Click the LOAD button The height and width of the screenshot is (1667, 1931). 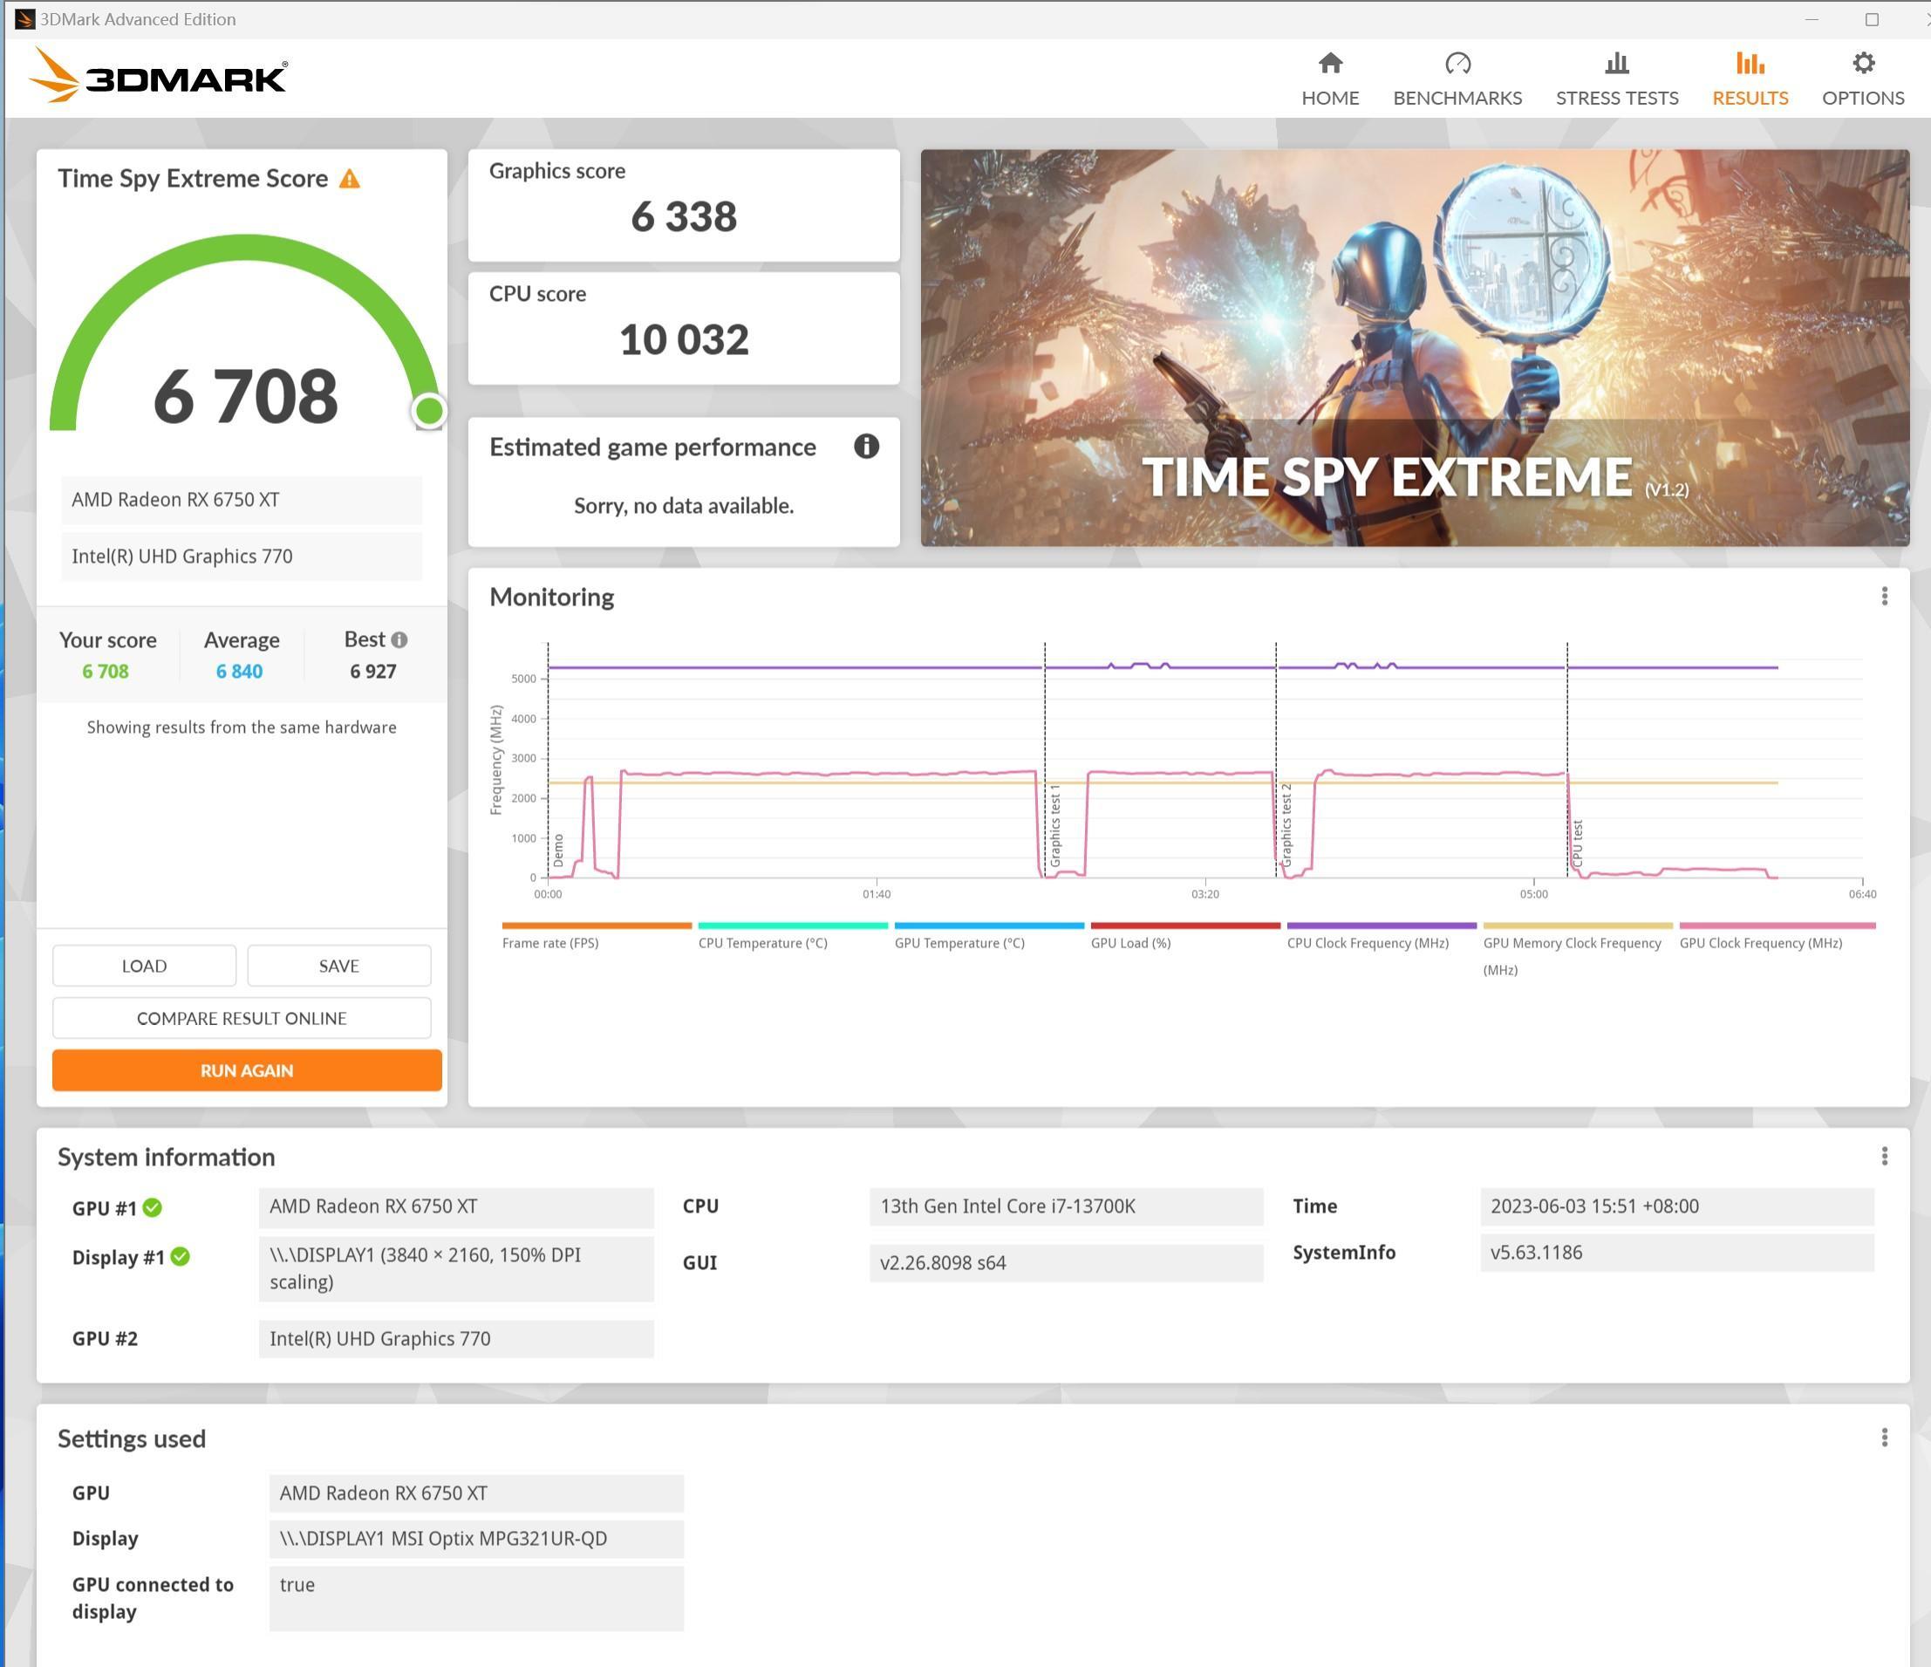tap(145, 966)
